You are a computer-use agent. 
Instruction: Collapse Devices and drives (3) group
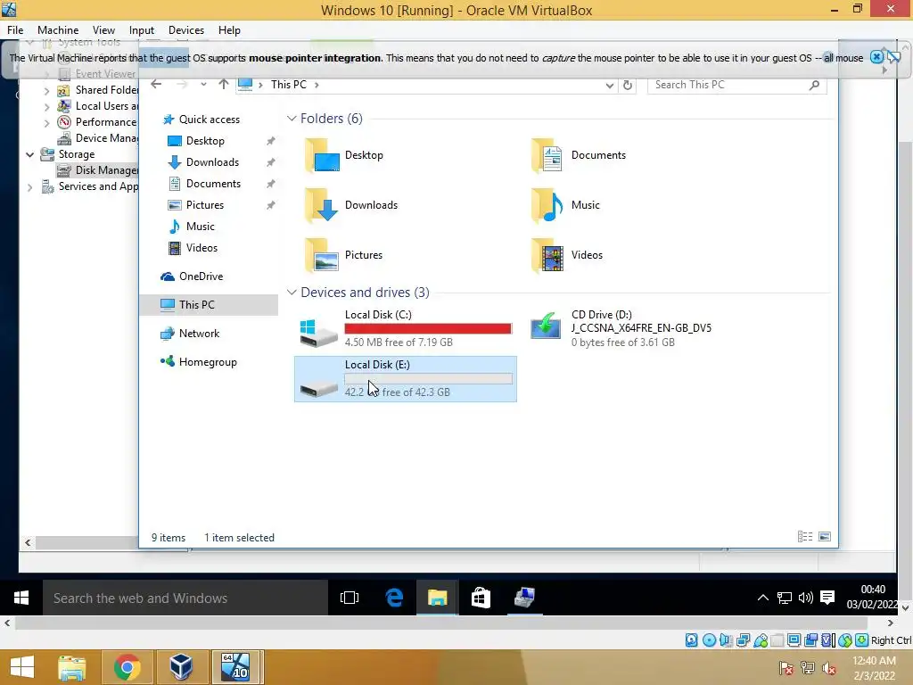(x=292, y=293)
